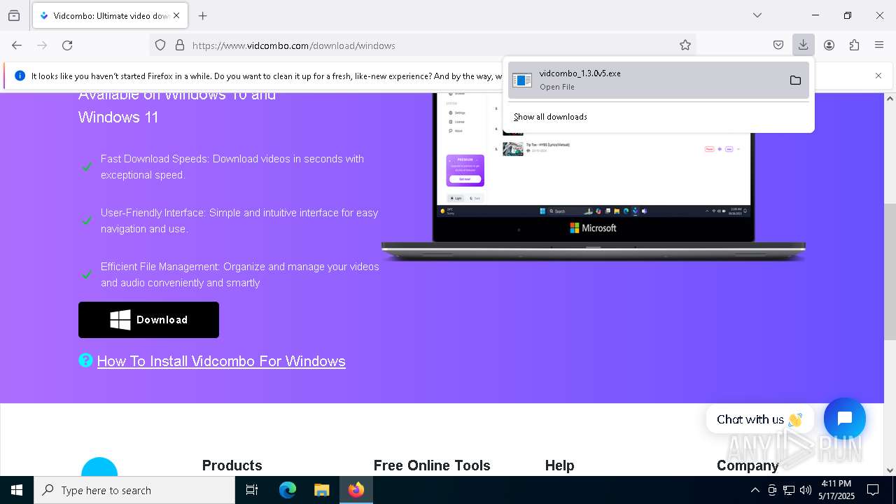Select the Efficient File Management feature text
Image resolution: width=896 pixels, height=504 pixels.
point(240,274)
